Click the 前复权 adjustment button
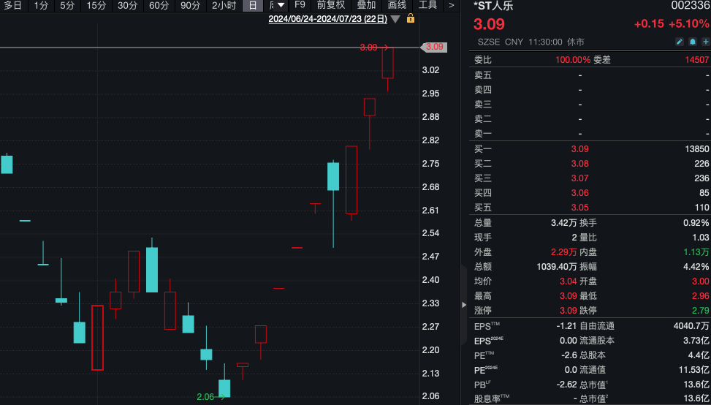This screenshot has width=711, height=405. coord(330,5)
